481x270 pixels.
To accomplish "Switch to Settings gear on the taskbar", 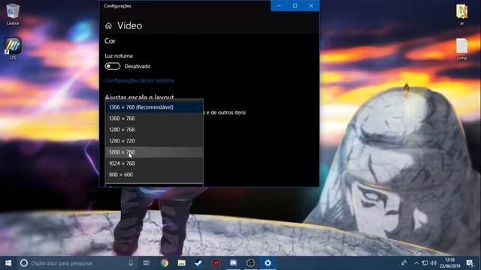I will pos(268,263).
